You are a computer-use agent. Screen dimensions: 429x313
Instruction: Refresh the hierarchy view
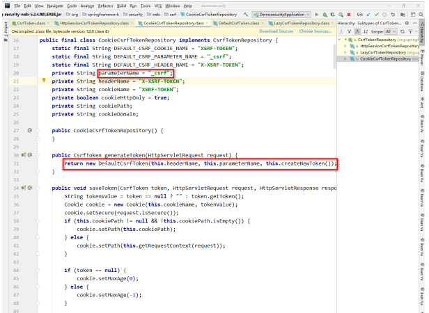point(403,32)
